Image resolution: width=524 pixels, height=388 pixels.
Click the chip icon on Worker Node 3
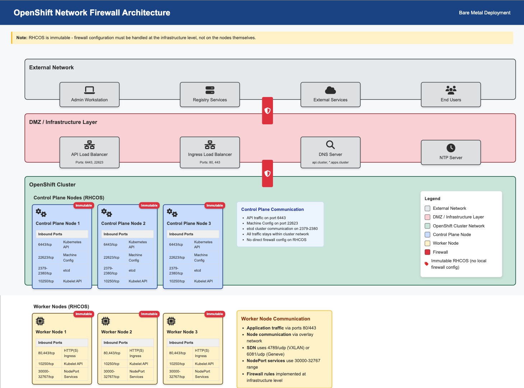(x=171, y=321)
